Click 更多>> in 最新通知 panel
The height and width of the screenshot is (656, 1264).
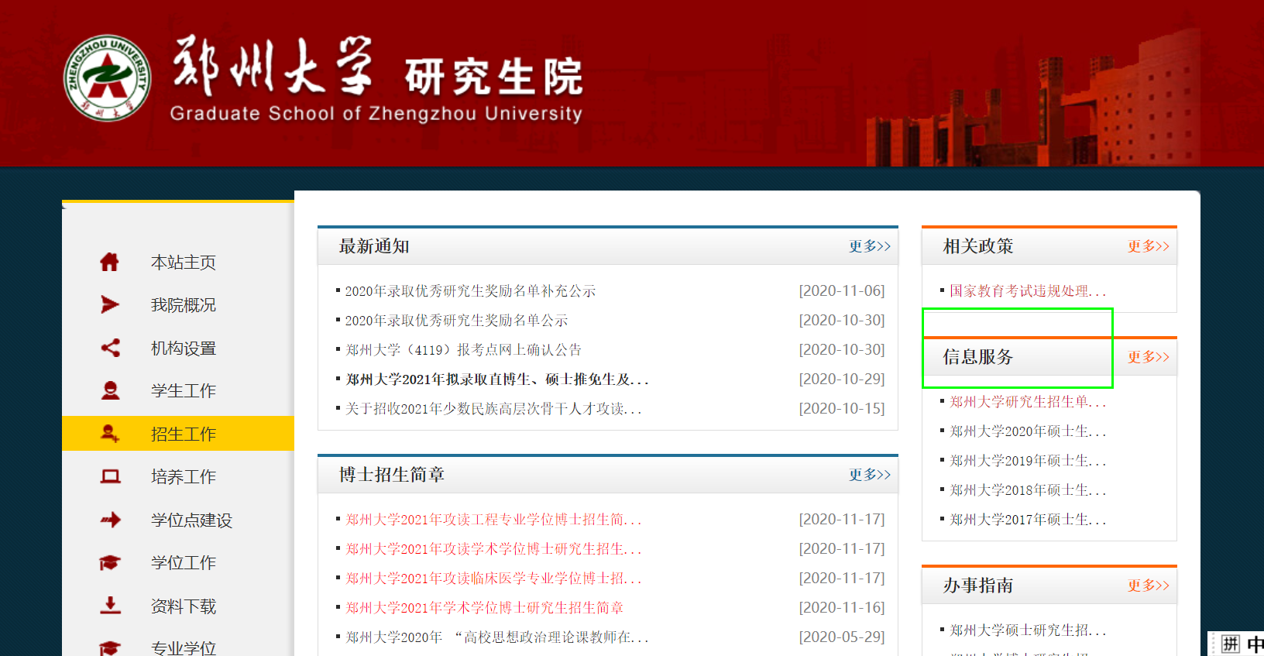870,246
